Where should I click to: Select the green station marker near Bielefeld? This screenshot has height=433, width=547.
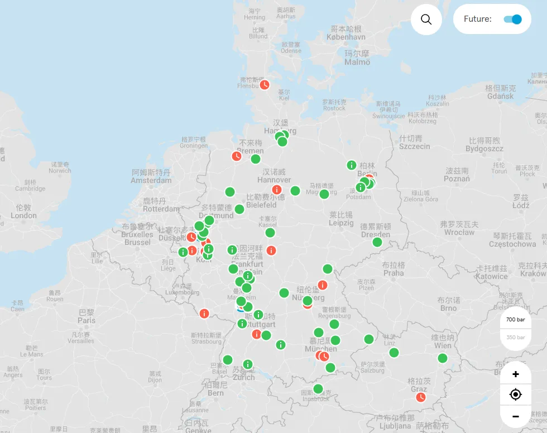[239, 209]
